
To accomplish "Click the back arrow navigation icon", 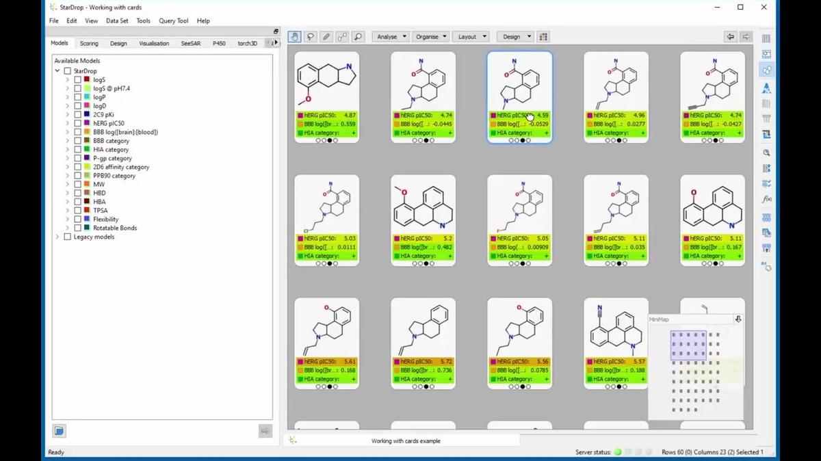I will 730,37.
